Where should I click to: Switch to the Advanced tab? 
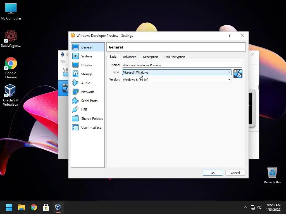(130, 57)
